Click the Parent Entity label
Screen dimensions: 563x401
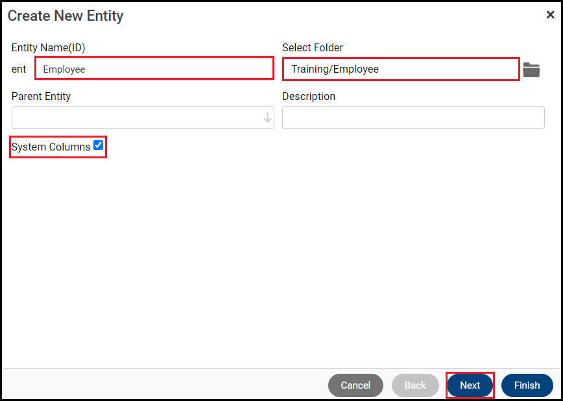coord(41,96)
